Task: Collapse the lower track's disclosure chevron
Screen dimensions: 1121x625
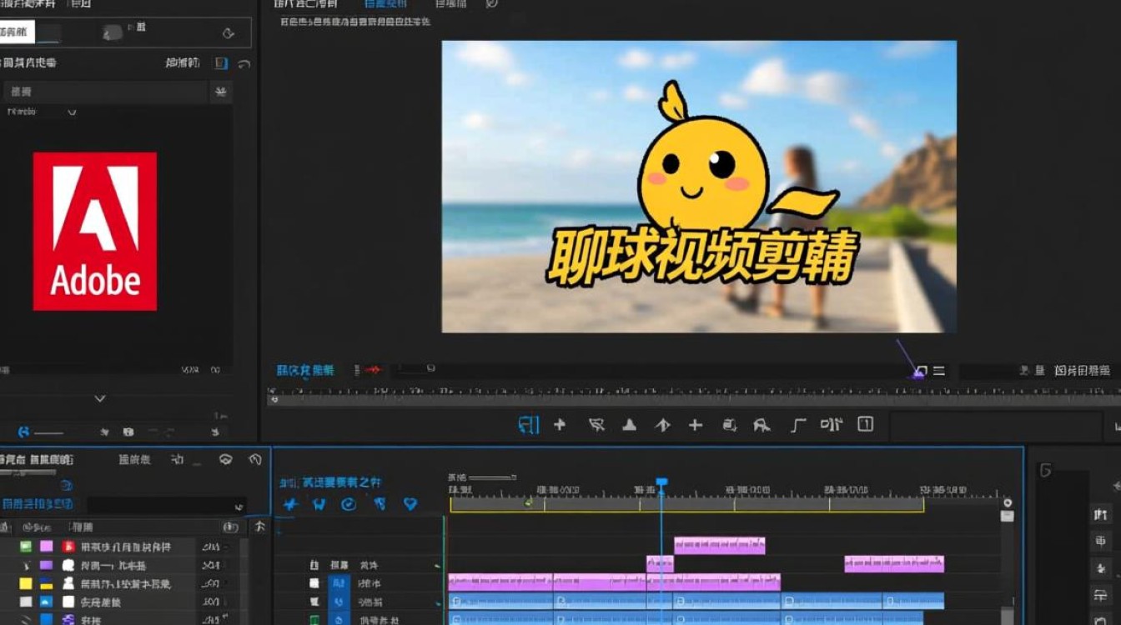Action: coord(437,602)
